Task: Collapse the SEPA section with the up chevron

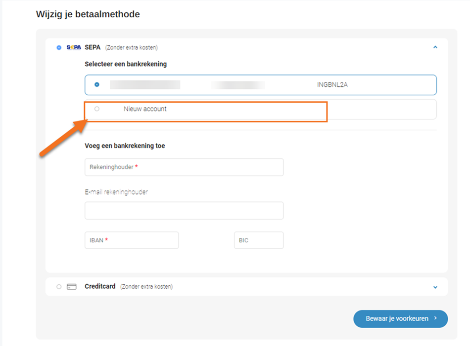Action: tap(435, 47)
